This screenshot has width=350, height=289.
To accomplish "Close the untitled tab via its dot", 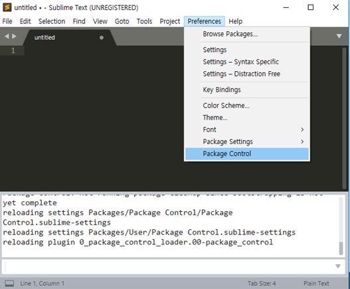I will tap(102, 37).
